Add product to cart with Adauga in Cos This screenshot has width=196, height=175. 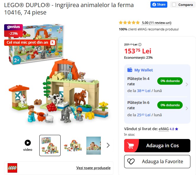[157, 145]
